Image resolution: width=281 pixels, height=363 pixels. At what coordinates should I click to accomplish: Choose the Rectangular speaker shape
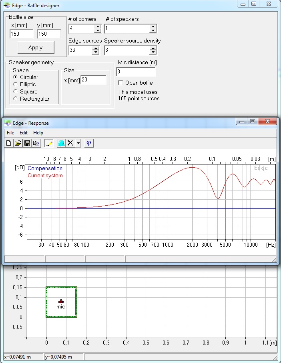pos(16,99)
